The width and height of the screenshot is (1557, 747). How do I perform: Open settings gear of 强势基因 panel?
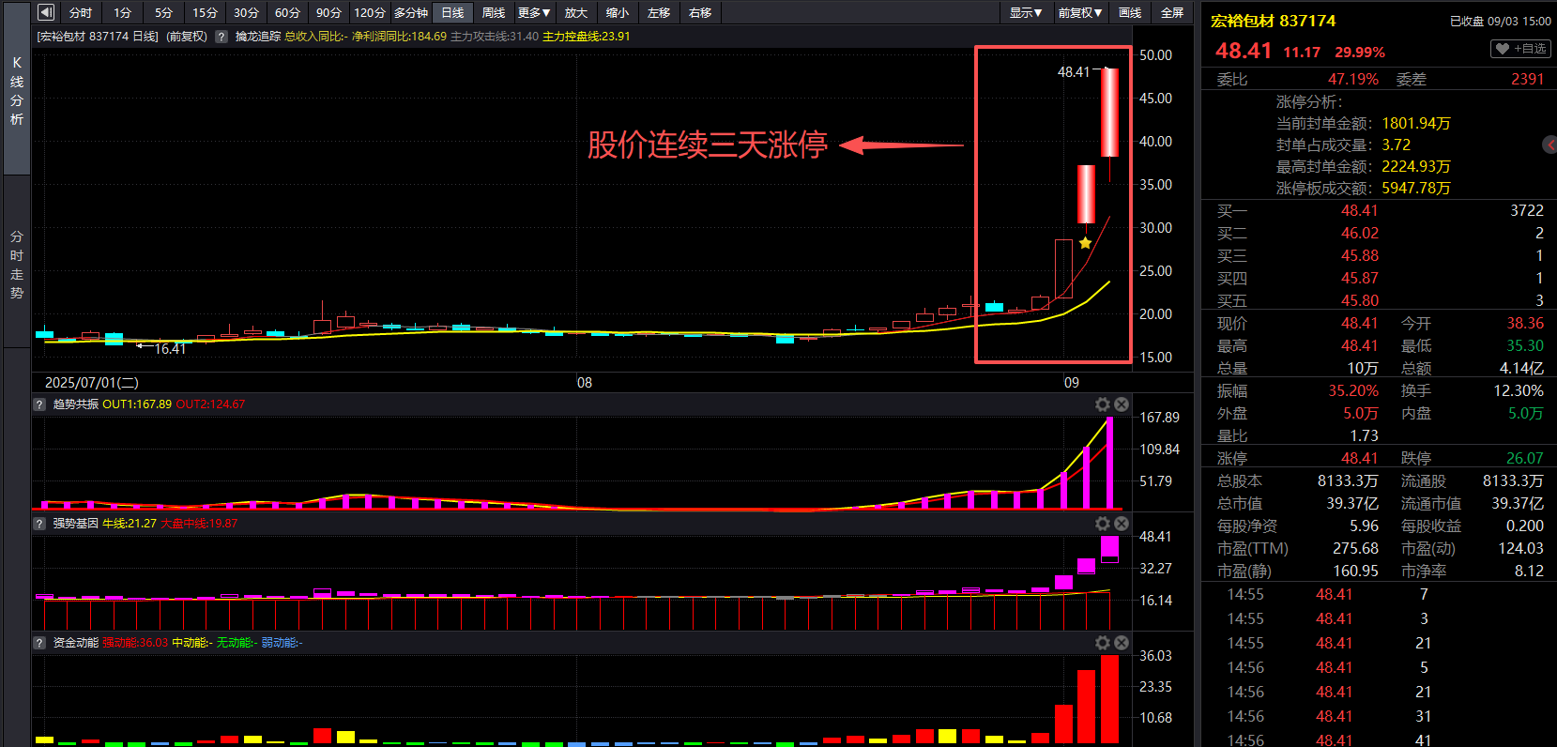[1103, 524]
